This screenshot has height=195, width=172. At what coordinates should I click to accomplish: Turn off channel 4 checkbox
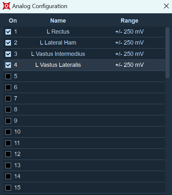8,65
